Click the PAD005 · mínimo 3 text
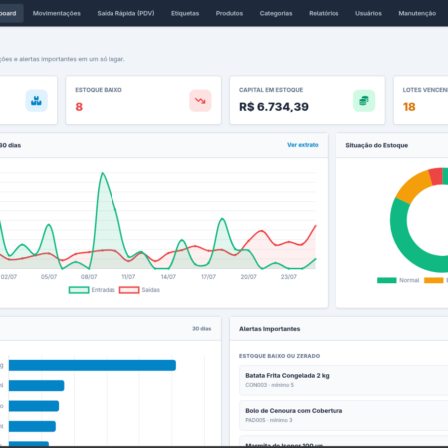The height and width of the screenshot is (448, 448). (269, 420)
